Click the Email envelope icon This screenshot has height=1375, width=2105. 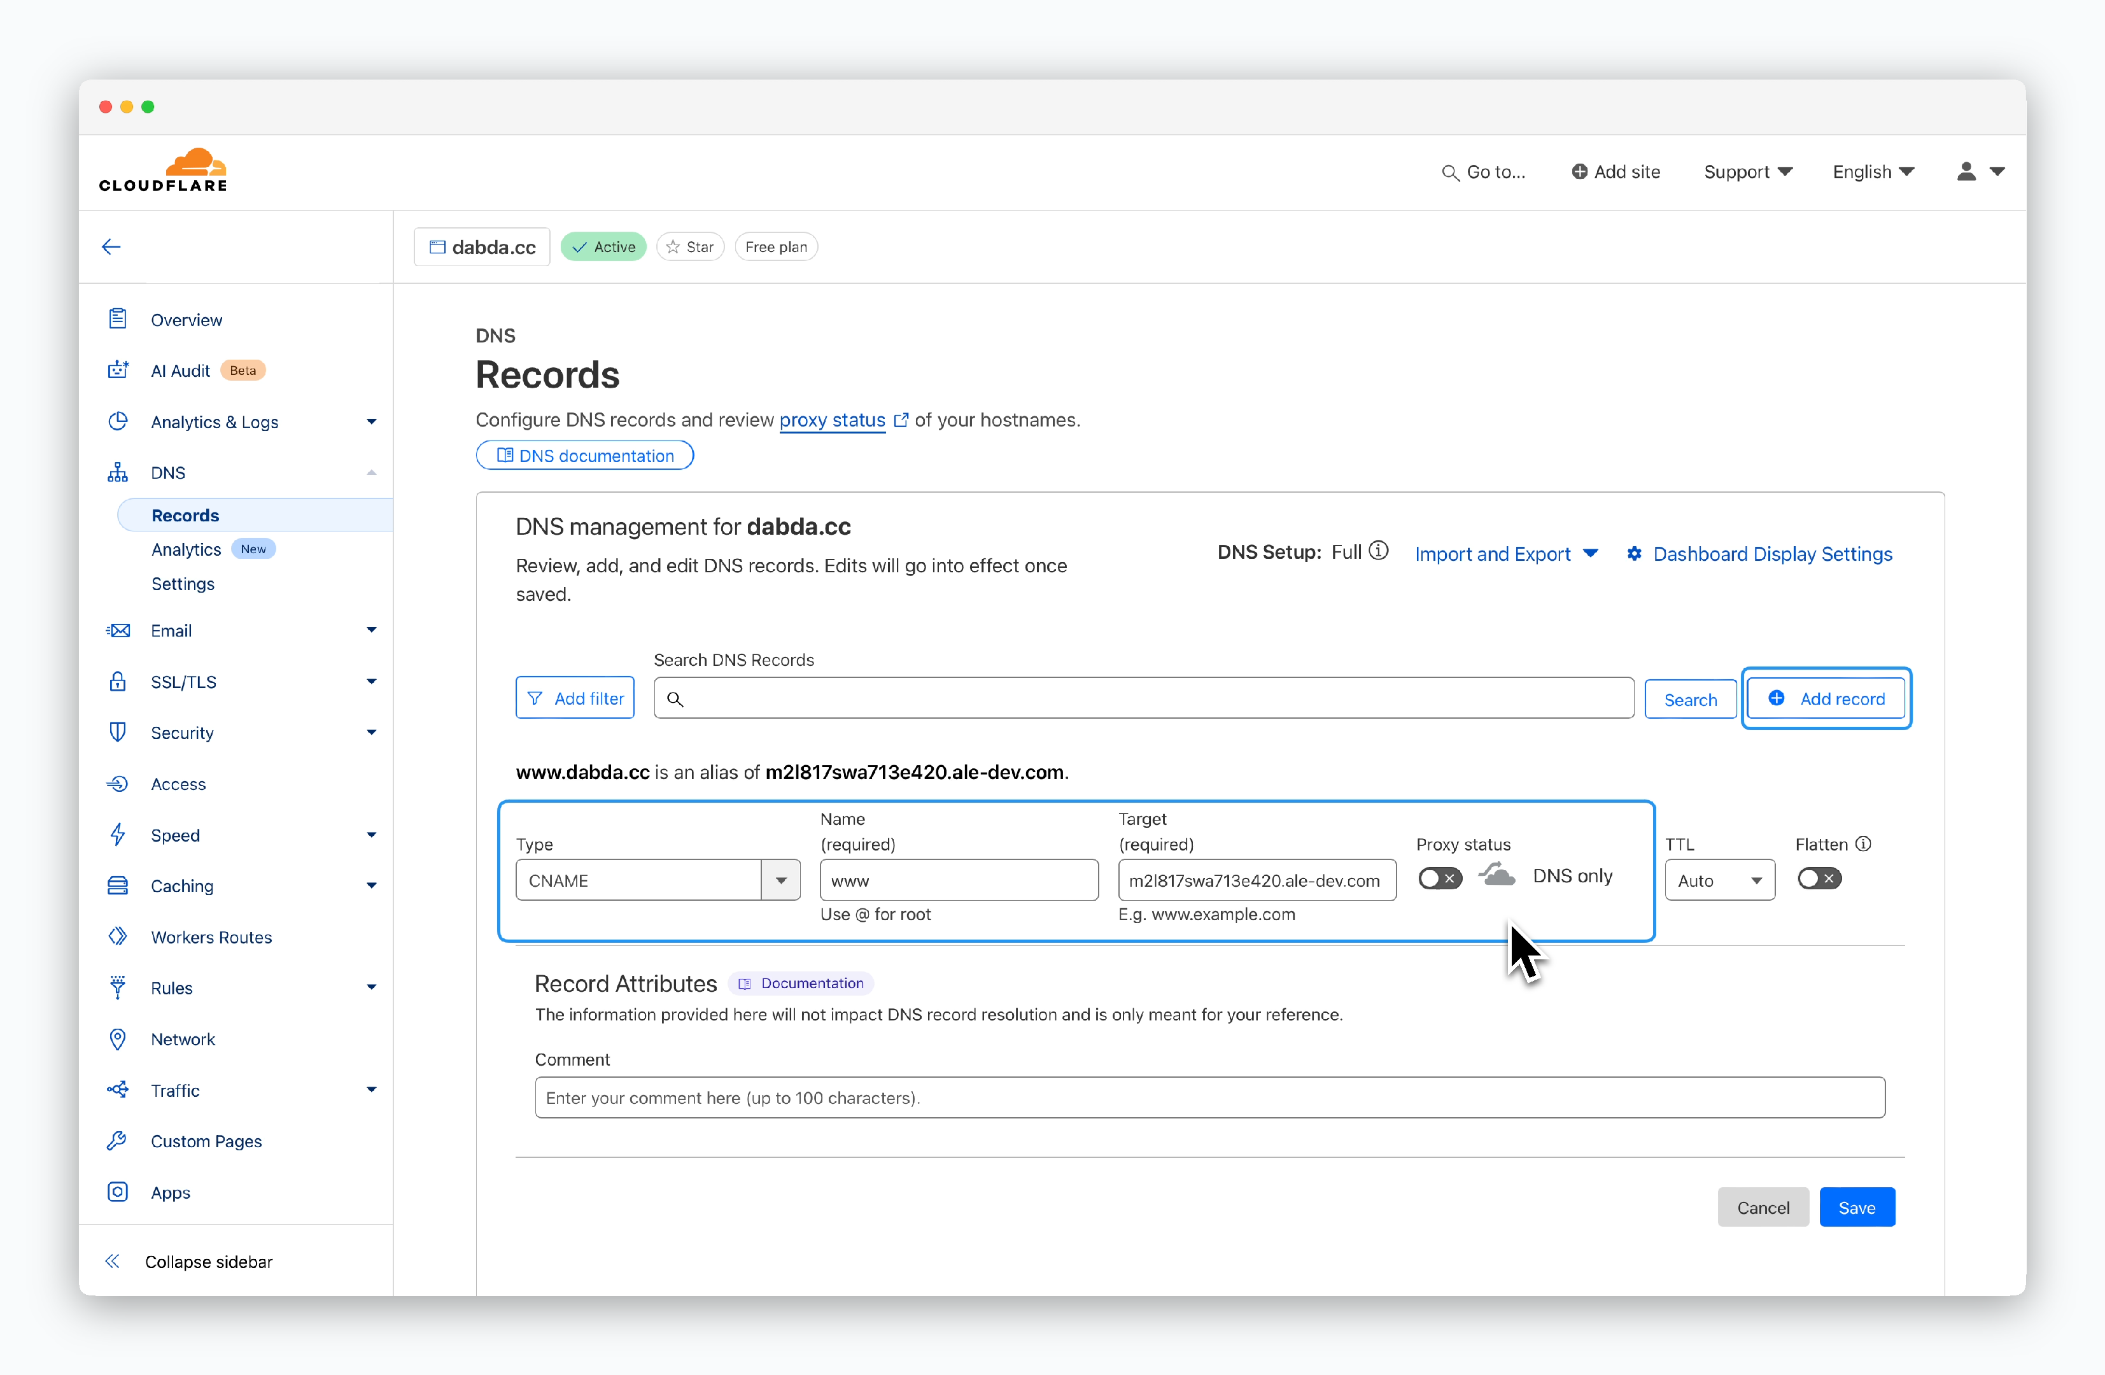[x=118, y=630]
